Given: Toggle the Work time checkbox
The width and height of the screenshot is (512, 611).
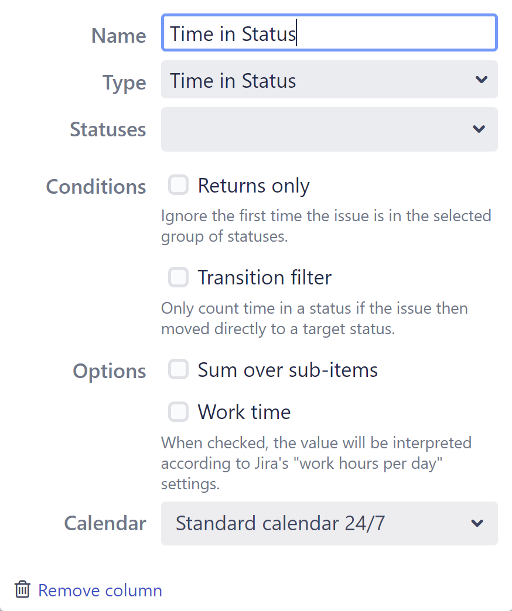Looking at the screenshot, I should pos(178,412).
